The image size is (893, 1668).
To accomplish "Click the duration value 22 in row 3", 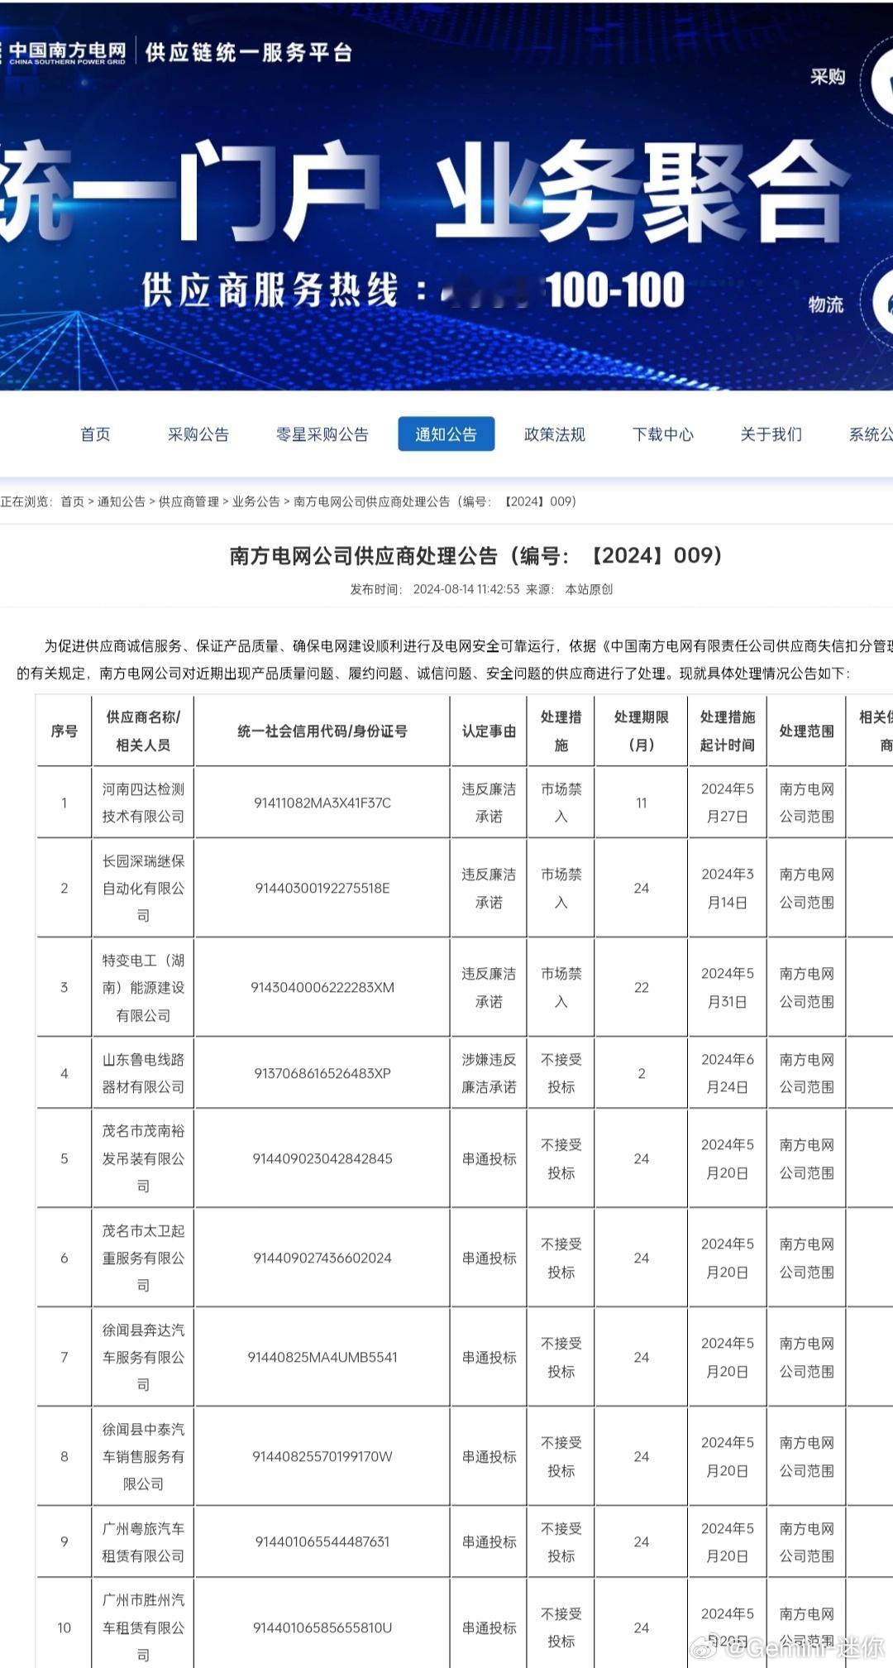I will (642, 987).
